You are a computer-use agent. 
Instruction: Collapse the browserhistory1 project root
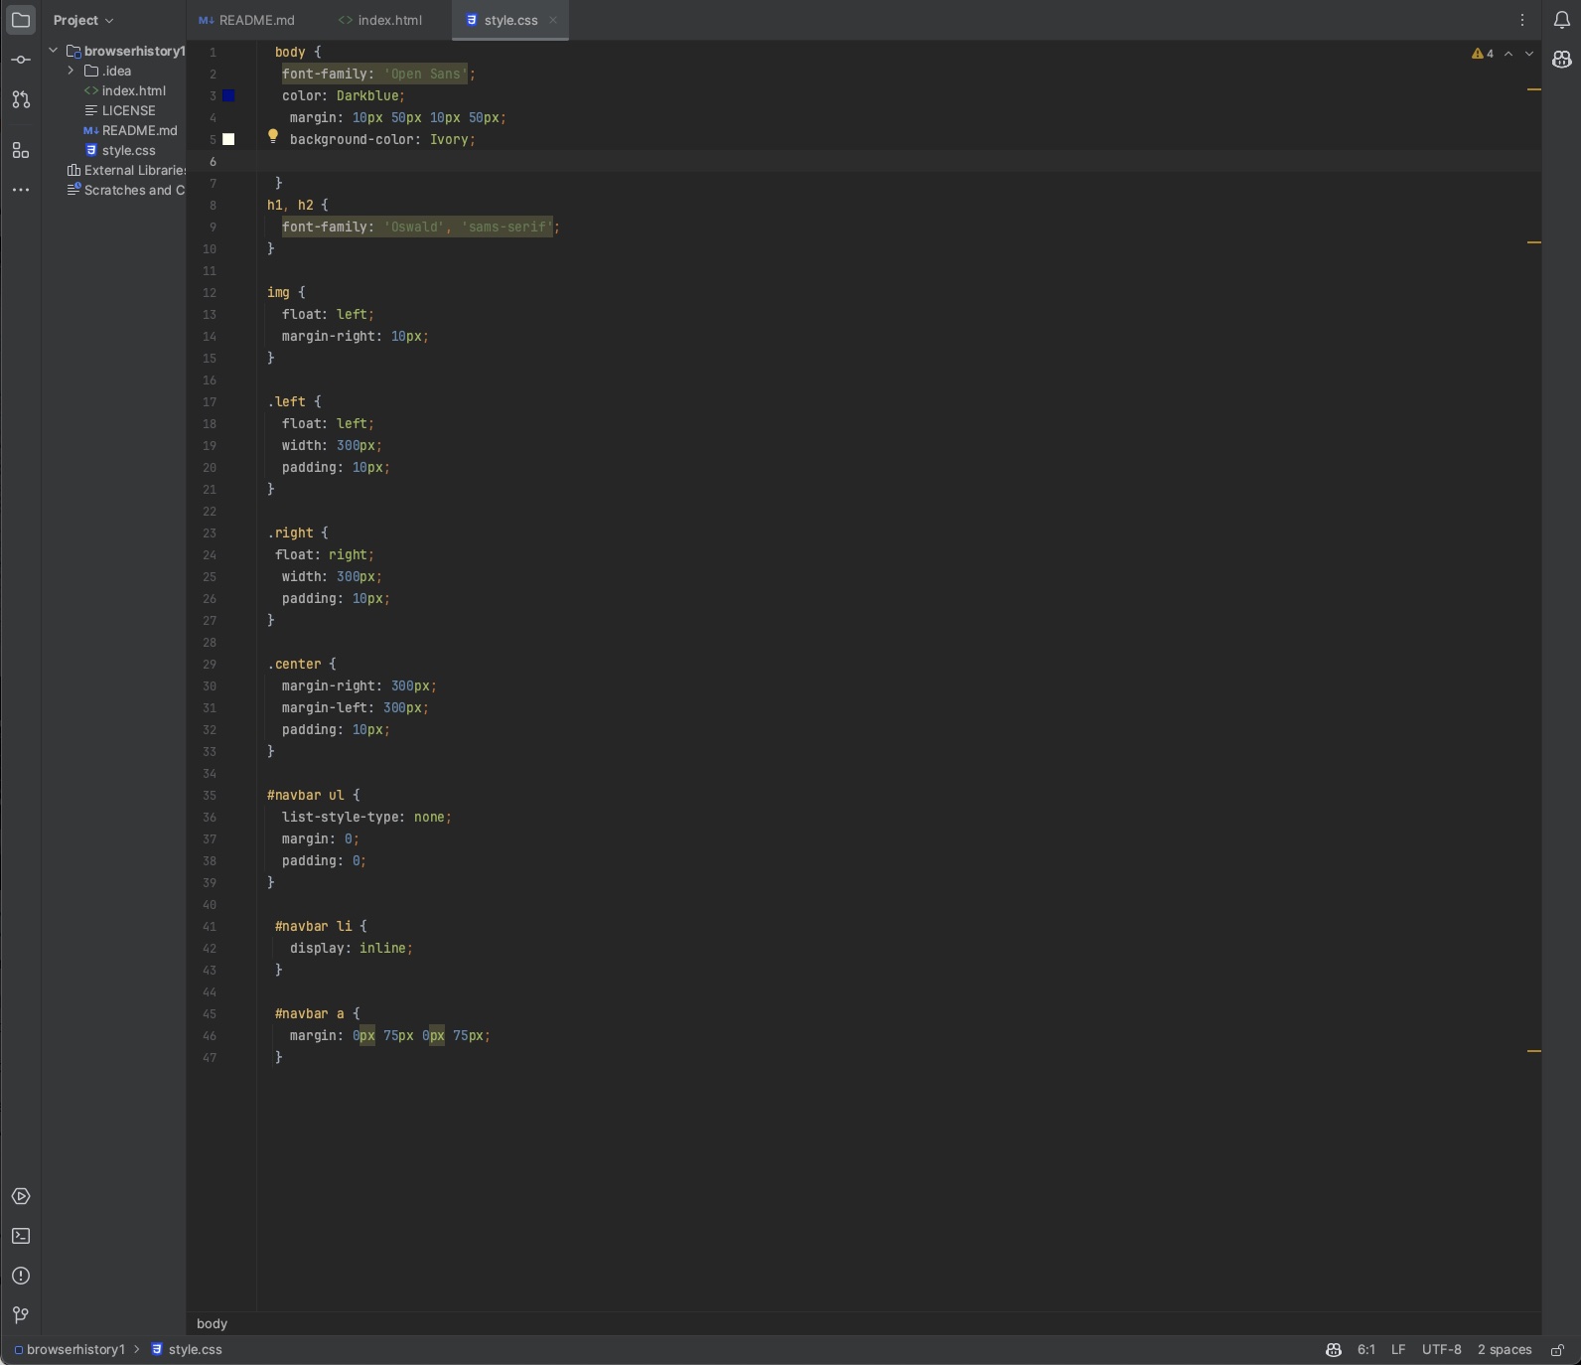(53, 51)
